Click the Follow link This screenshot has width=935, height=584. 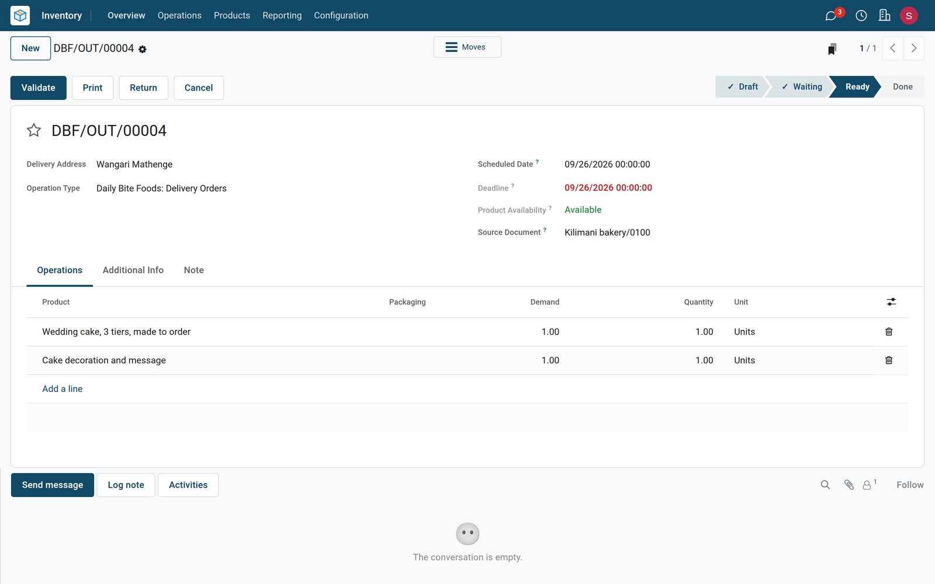coord(910,485)
